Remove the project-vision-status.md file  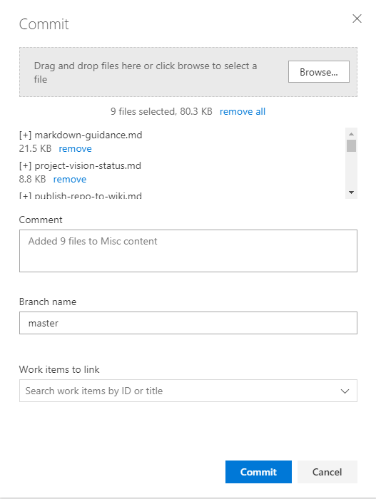pyautogui.click(x=70, y=179)
